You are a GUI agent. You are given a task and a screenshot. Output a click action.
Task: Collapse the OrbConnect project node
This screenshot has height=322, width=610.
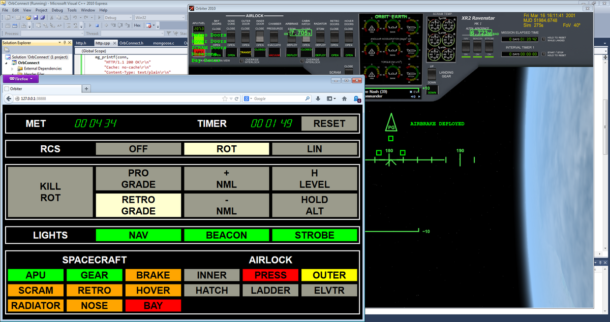[x=6, y=62]
